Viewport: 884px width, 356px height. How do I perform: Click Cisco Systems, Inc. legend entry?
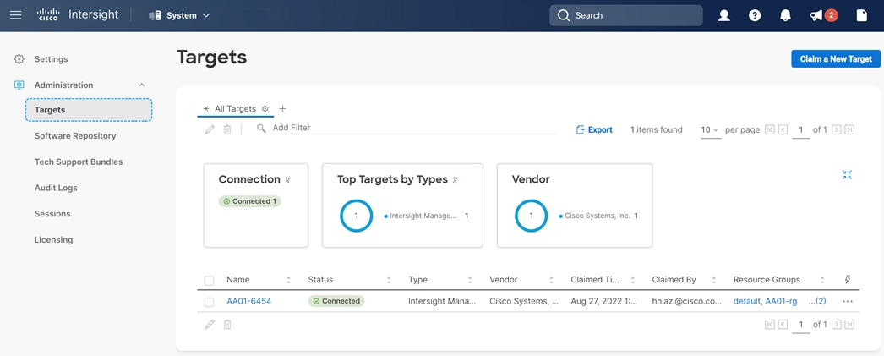pyautogui.click(x=598, y=216)
